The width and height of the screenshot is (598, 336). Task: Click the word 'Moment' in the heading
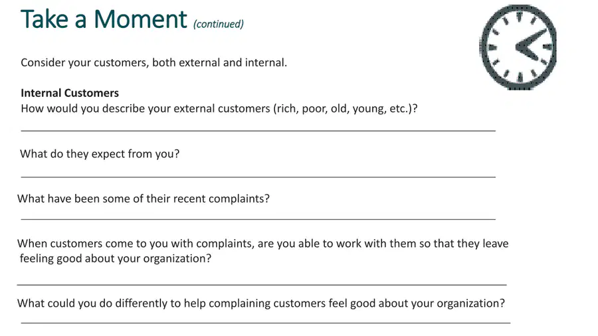point(140,19)
